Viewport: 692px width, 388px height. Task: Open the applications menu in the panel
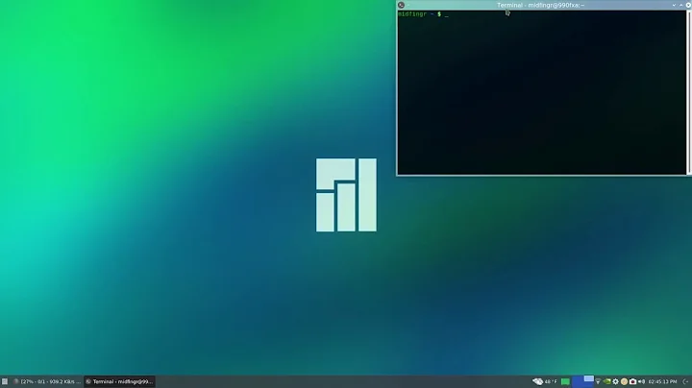5,381
